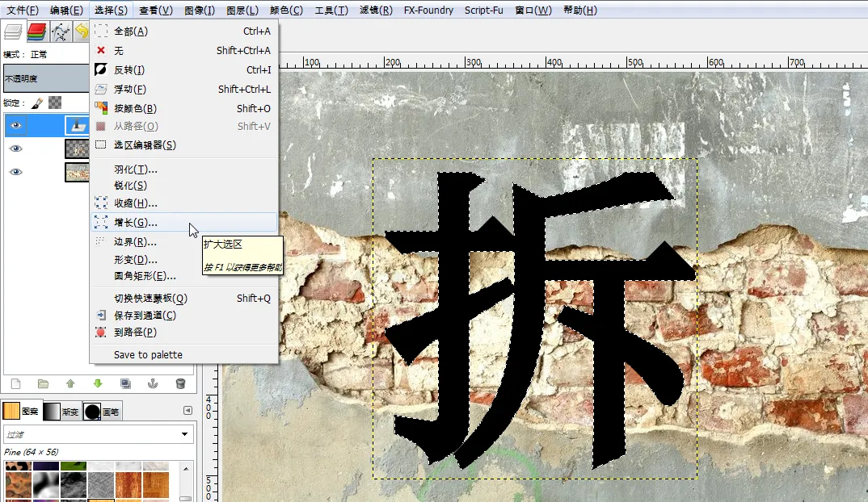Select the bottom brick wall layer thumbnail

pos(77,172)
